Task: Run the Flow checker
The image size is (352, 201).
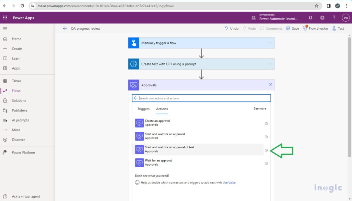Action: click(x=315, y=28)
